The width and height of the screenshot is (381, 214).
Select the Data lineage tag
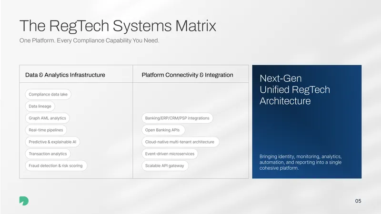(x=40, y=106)
